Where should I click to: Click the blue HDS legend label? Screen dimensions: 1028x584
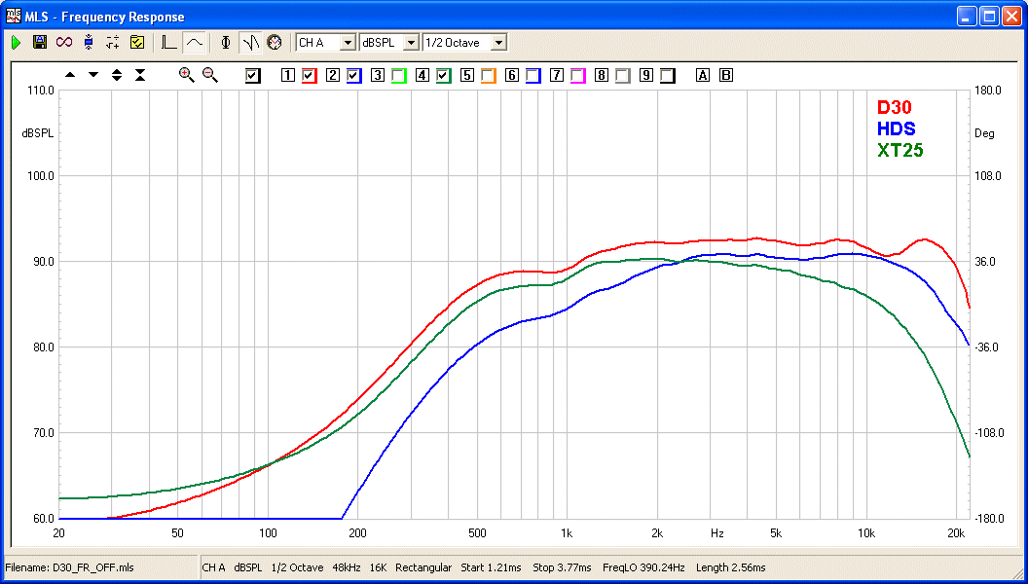(x=897, y=128)
